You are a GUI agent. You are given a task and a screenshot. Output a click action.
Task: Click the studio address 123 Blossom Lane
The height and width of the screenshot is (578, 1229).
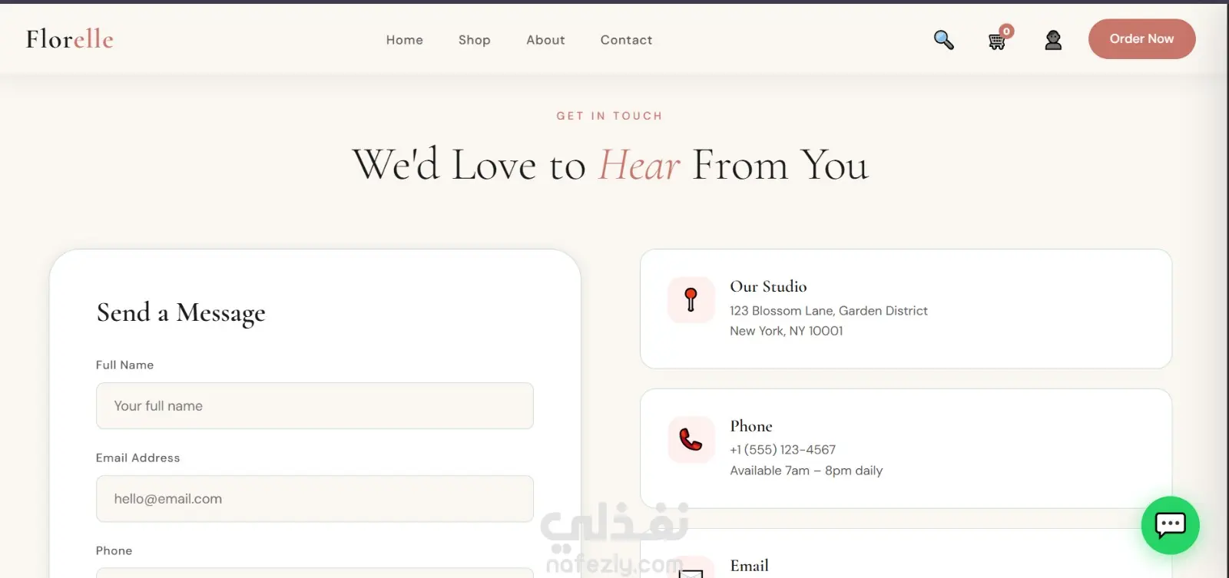click(828, 311)
